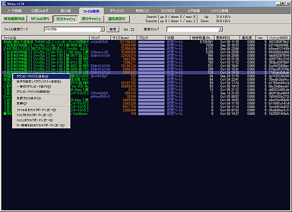292x212 pixels.
Task: Click the update time Oct 03 14:27
Action: coord(229,114)
